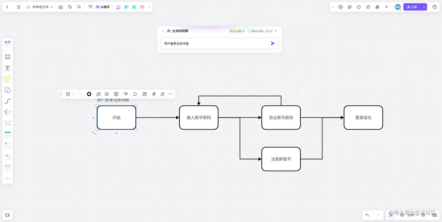Open the help question mark icon

[x=435, y=7]
